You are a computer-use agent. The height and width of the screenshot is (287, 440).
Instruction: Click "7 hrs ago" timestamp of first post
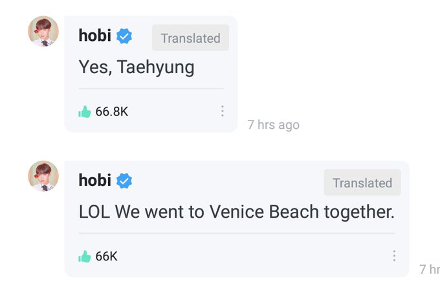[x=274, y=124]
